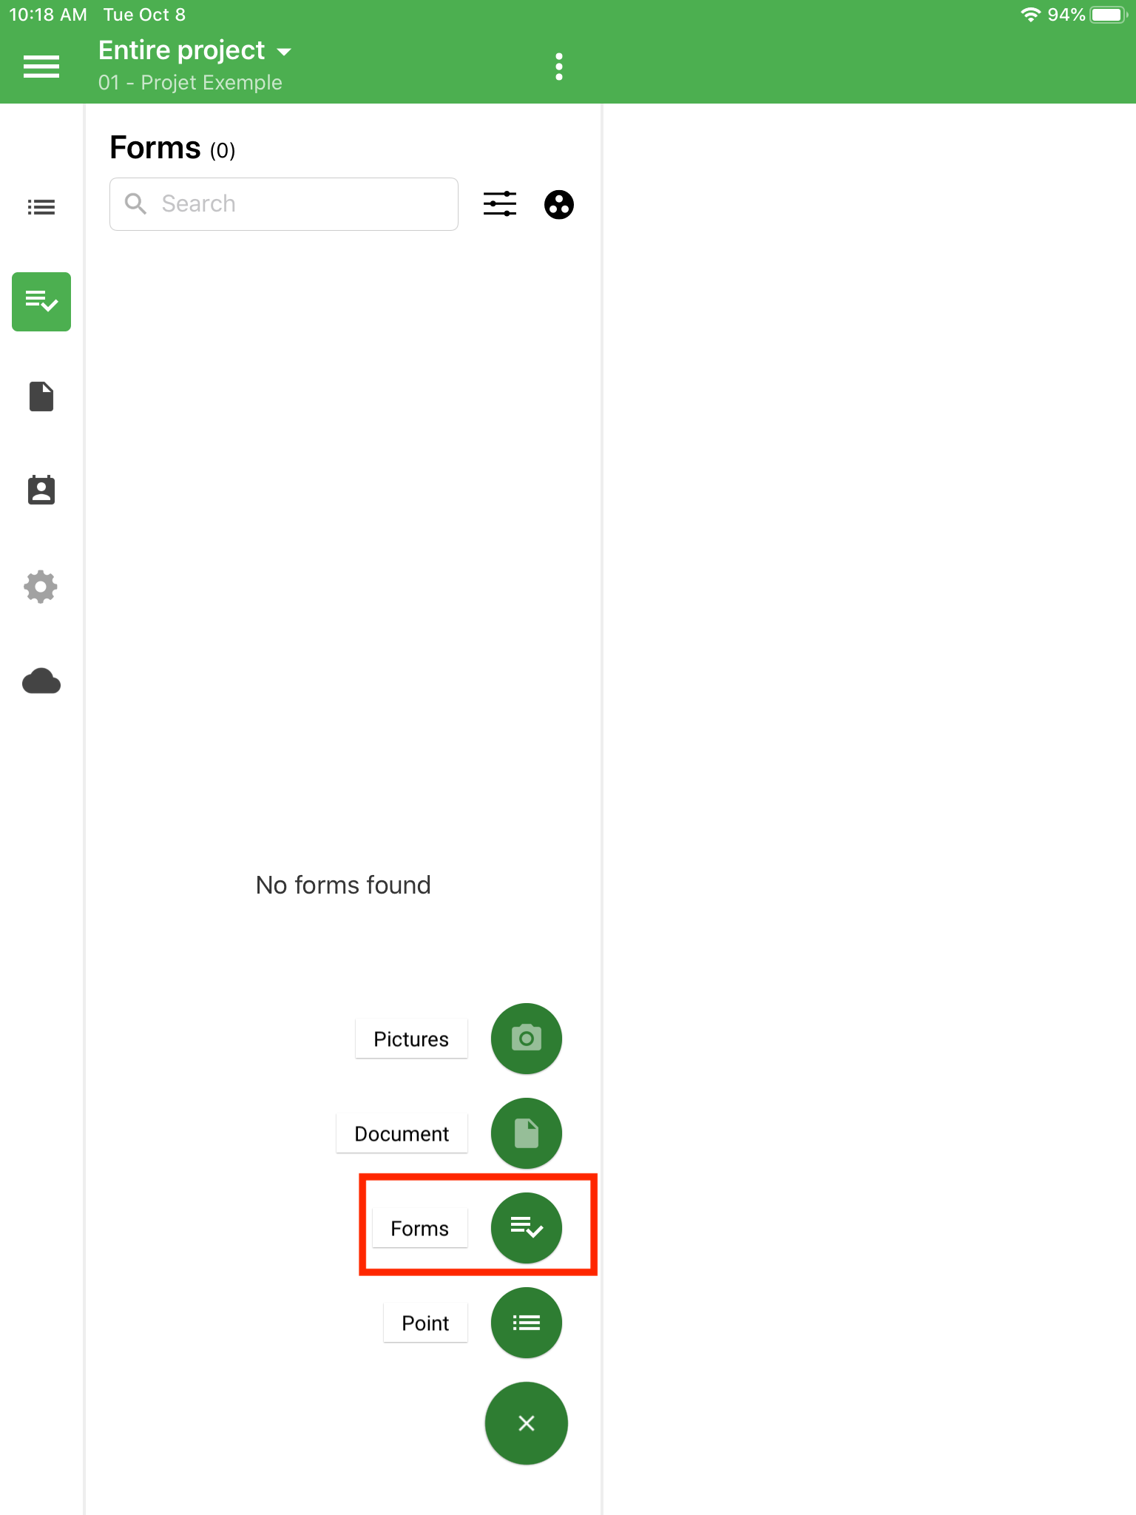The image size is (1136, 1515).
Task: Select the Pictures label
Action: point(411,1039)
